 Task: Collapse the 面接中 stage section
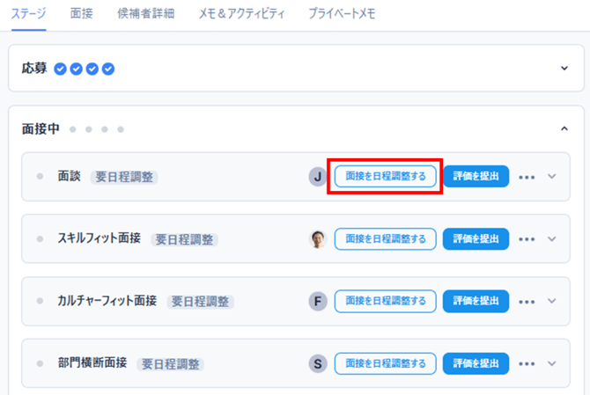(x=564, y=129)
